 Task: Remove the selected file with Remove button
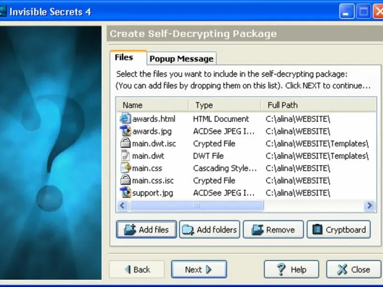[x=273, y=230]
